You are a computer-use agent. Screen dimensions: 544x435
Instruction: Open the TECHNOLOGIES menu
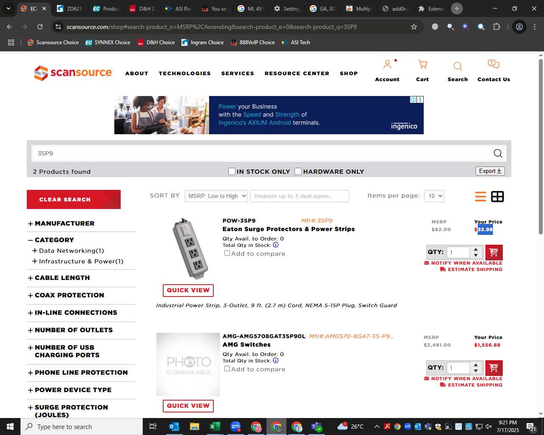184,73
